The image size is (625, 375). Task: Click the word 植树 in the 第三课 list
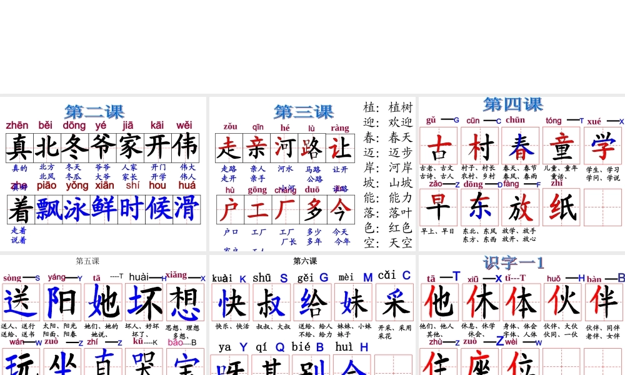(401, 107)
